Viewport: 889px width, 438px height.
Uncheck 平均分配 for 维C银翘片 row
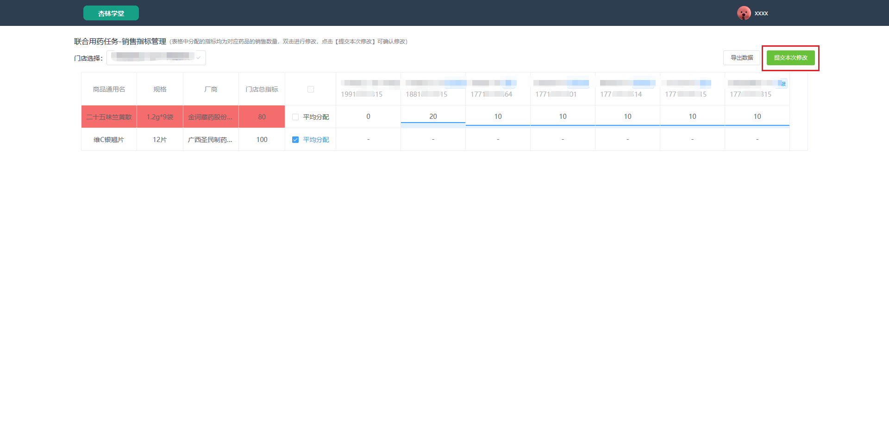pos(295,140)
